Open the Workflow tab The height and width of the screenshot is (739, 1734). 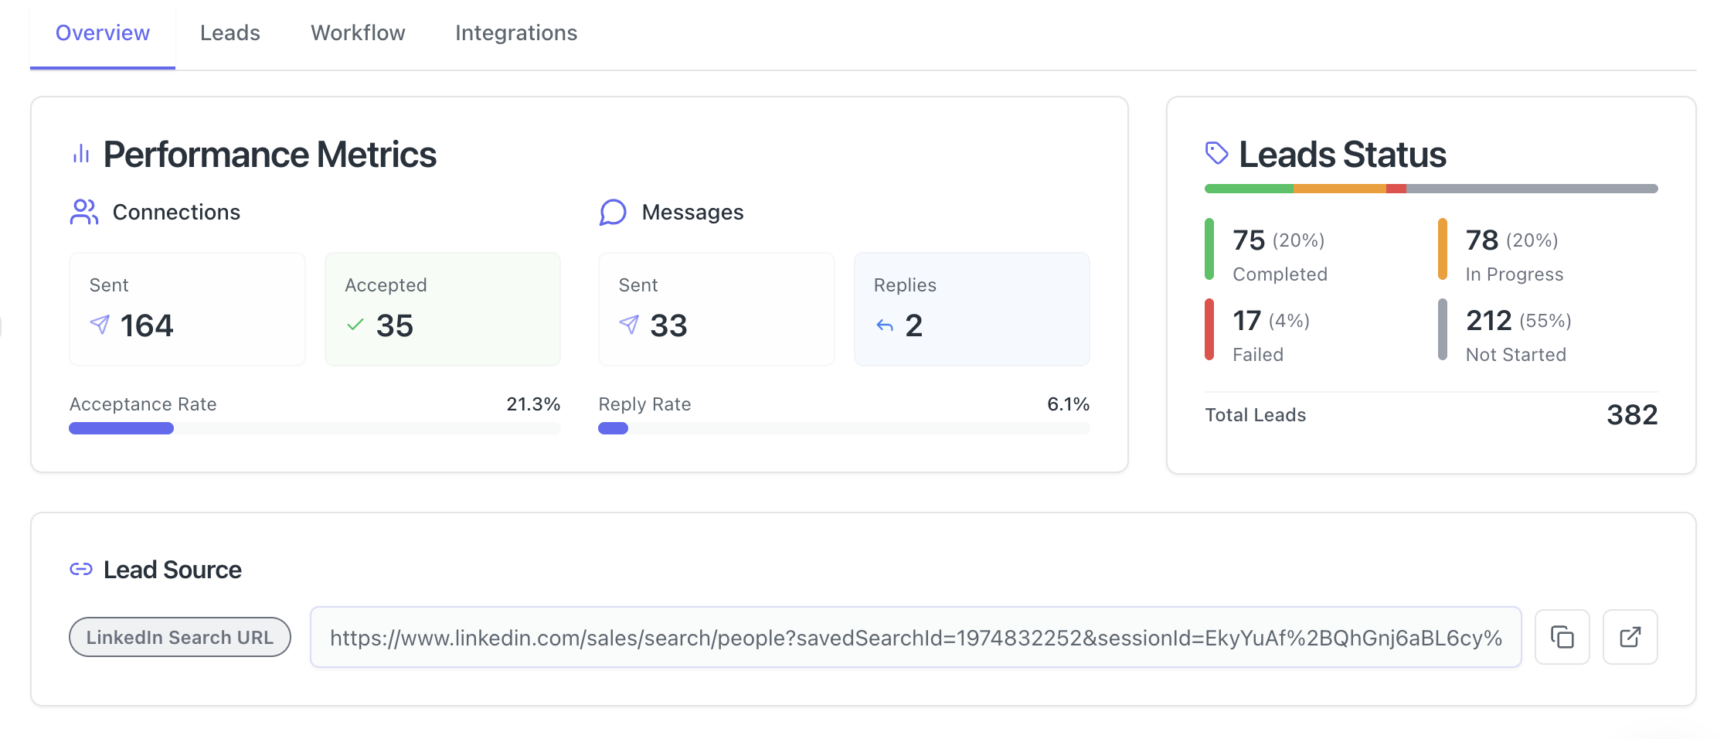(358, 33)
